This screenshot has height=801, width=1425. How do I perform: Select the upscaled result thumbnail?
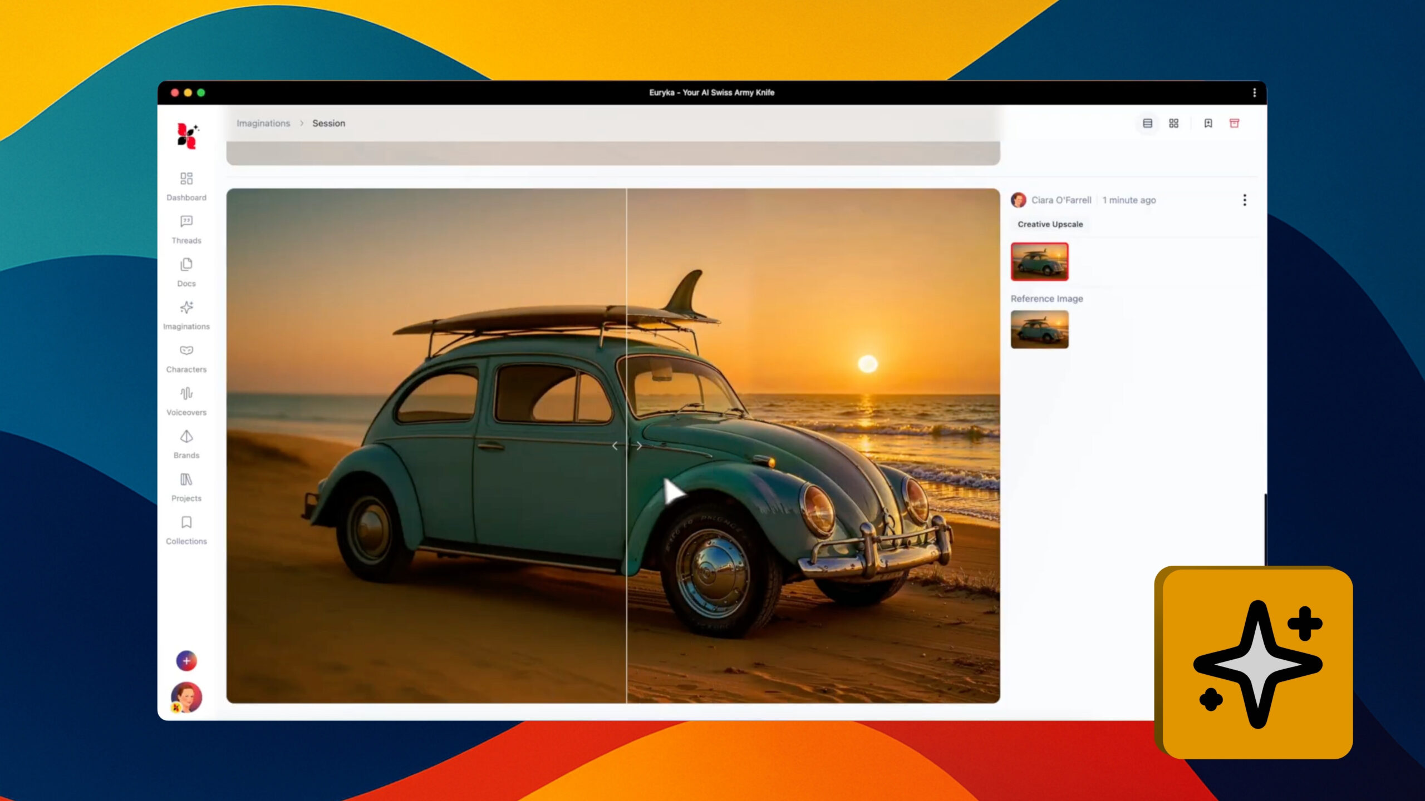click(1039, 261)
